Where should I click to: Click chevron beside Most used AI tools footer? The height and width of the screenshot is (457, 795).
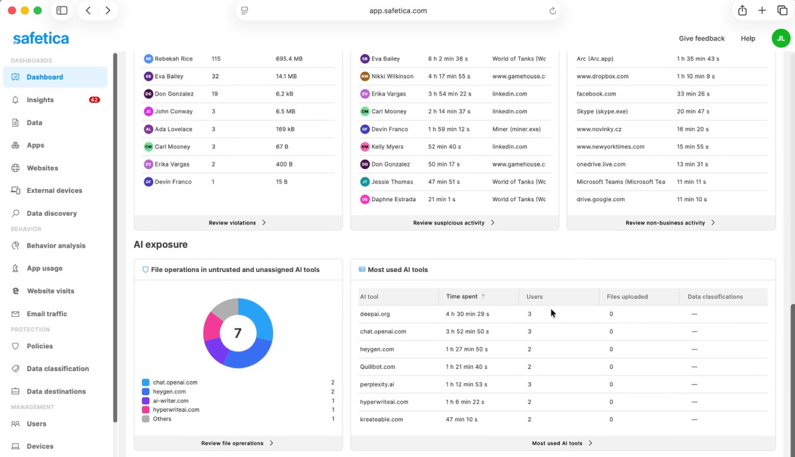coord(590,444)
